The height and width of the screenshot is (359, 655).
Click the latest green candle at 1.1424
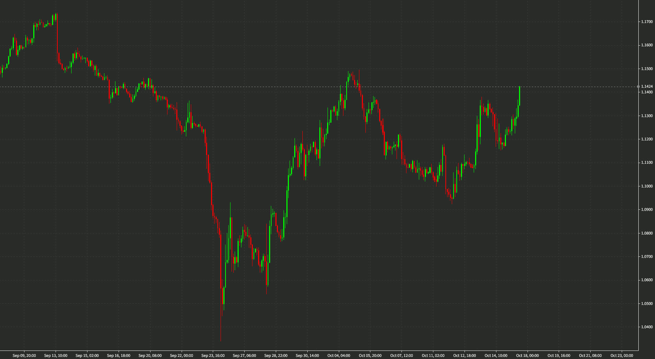click(x=519, y=96)
